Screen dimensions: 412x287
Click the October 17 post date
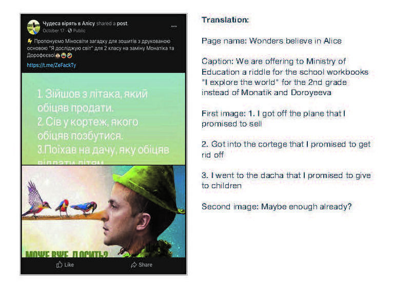pyautogui.click(x=53, y=31)
